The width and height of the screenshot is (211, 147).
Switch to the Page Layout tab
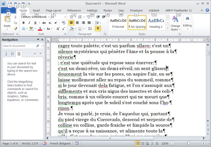[53, 10]
